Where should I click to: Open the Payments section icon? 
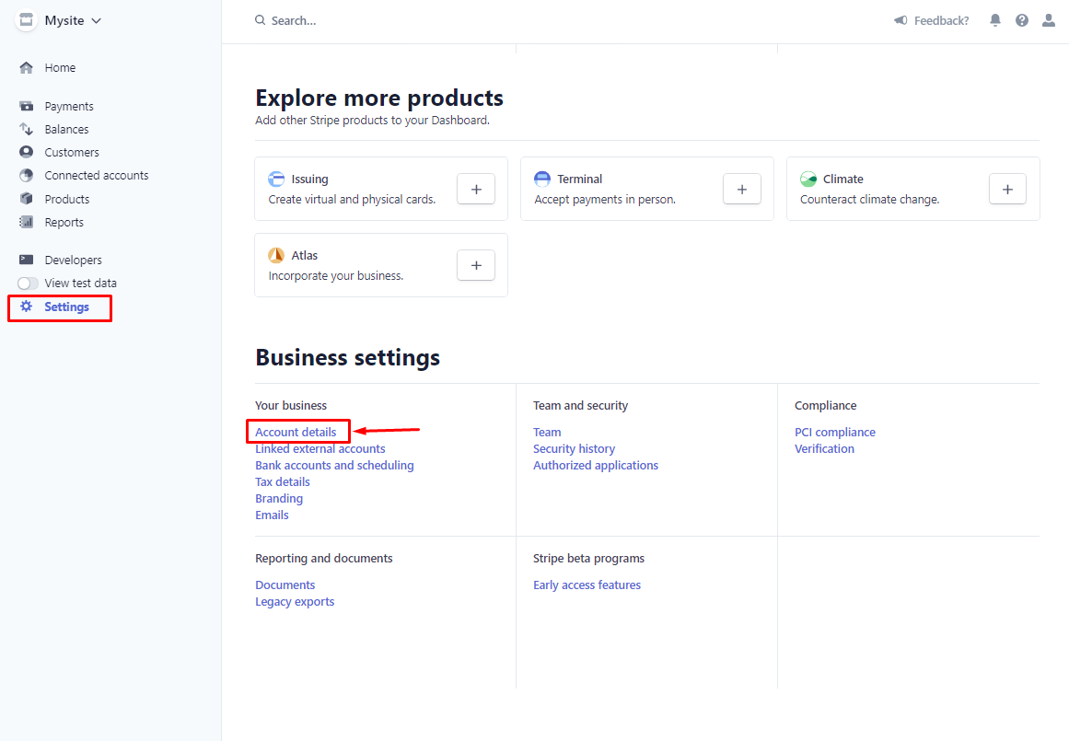tap(28, 105)
